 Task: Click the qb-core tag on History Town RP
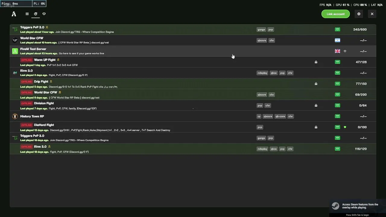coord(280,116)
